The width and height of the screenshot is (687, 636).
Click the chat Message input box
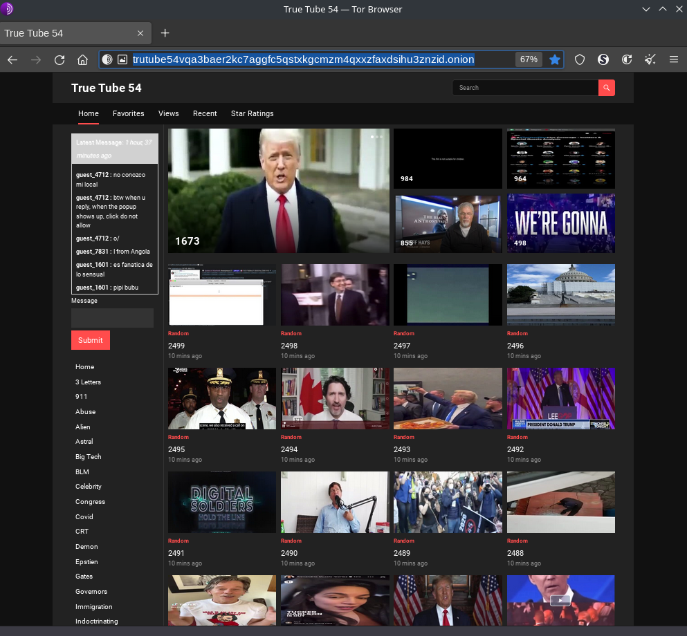click(x=113, y=318)
